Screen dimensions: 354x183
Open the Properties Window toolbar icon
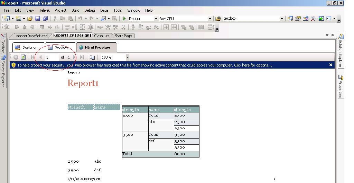[298, 19]
